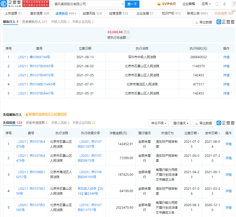
Task: Click info icon next to 被执行总金额
Action: [129, 38]
